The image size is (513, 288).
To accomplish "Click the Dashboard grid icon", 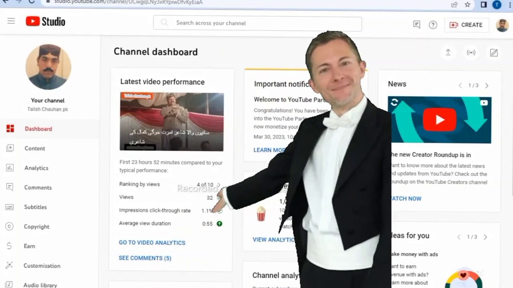I will coord(10,128).
